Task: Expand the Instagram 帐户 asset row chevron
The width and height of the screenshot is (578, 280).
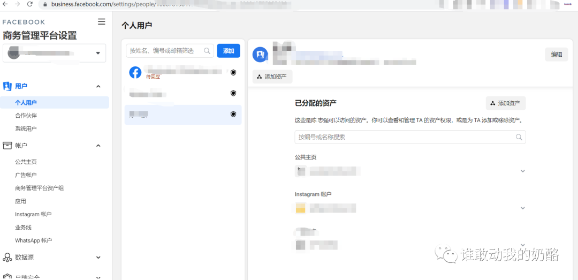Action: [x=522, y=208]
